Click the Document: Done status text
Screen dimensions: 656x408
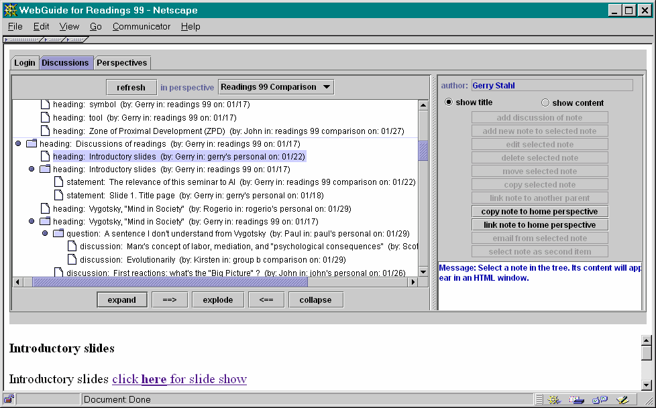(x=117, y=400)
